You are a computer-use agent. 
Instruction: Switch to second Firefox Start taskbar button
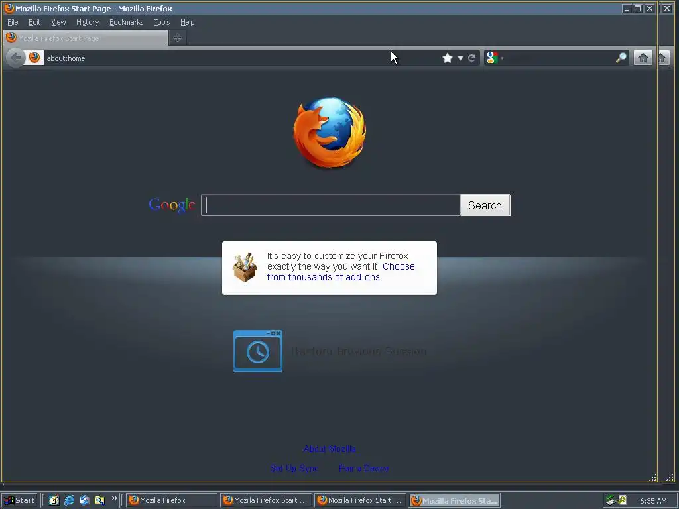(x=266, y=500)
